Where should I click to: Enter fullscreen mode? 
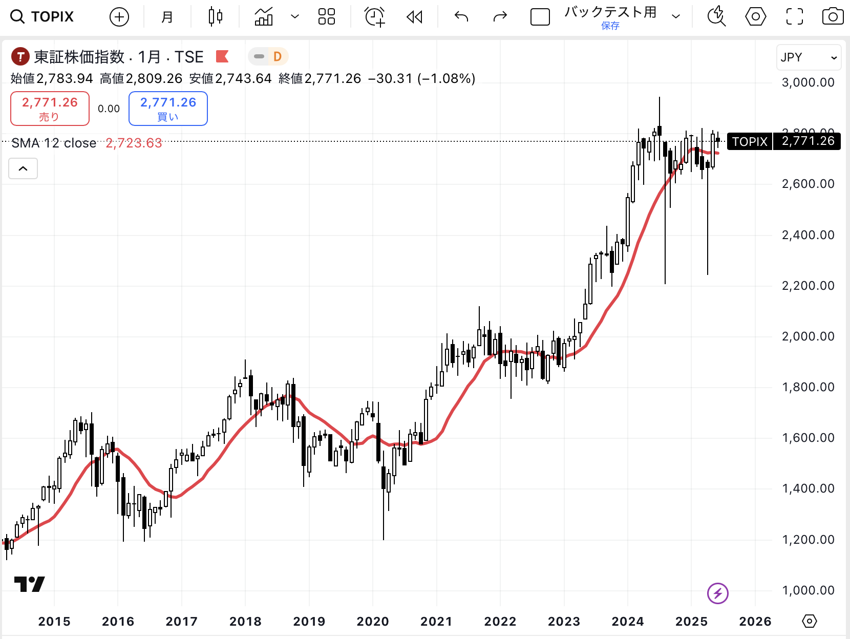click(x=795, y=17)
